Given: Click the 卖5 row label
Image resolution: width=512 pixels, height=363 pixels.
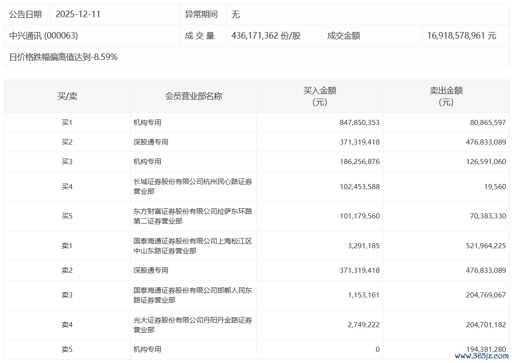Looking at the screenshot, I should click(67, 349).
